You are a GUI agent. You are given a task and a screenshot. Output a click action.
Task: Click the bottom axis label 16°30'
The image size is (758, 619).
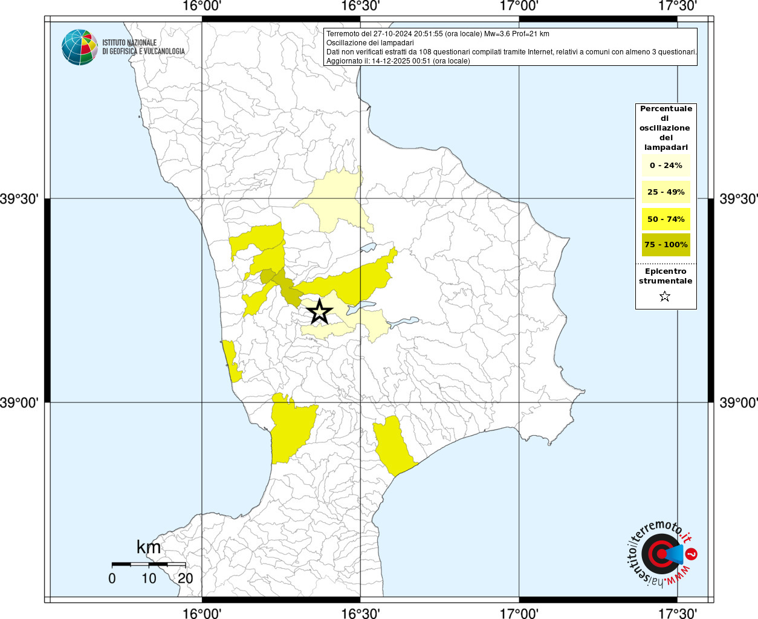click(360, 613)
